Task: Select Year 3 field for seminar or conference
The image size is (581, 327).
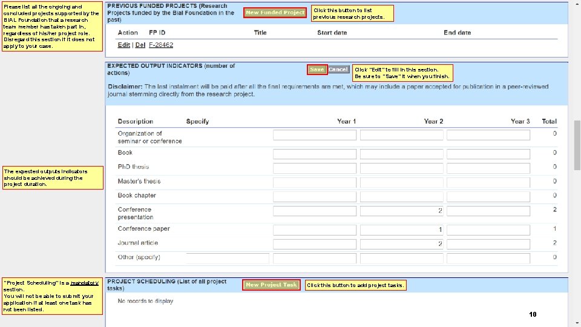Action: (x=488, y=135)
